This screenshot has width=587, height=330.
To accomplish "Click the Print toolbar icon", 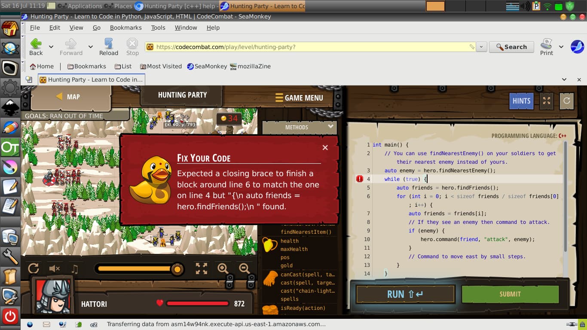I will point(547,47).
